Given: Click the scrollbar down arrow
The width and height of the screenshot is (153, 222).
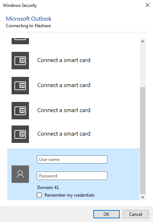Looking at the screenshot, I should pyautogui.click(x=143, y=197).
